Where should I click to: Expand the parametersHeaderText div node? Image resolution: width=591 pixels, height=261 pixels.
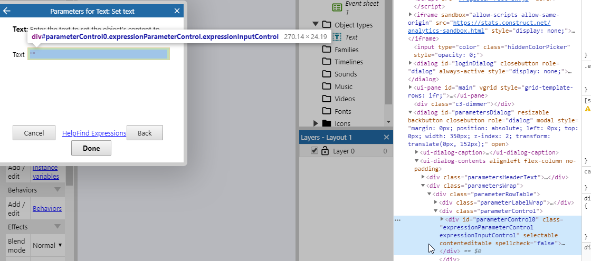[423, 177]
